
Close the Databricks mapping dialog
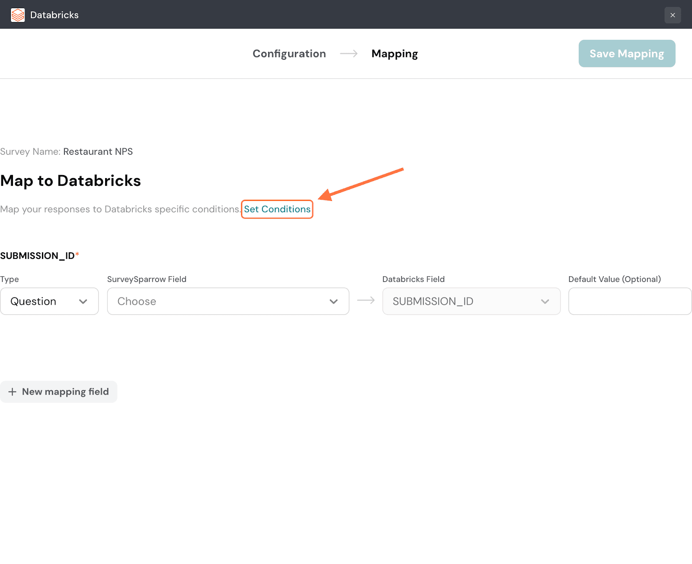pyautogui.click(x=673, y=15)
